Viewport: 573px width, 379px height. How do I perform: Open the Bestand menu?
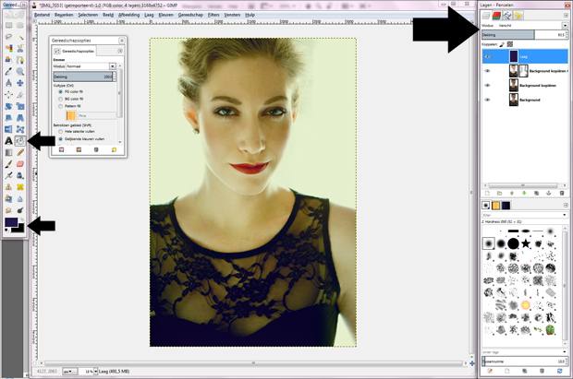[42, 15]
